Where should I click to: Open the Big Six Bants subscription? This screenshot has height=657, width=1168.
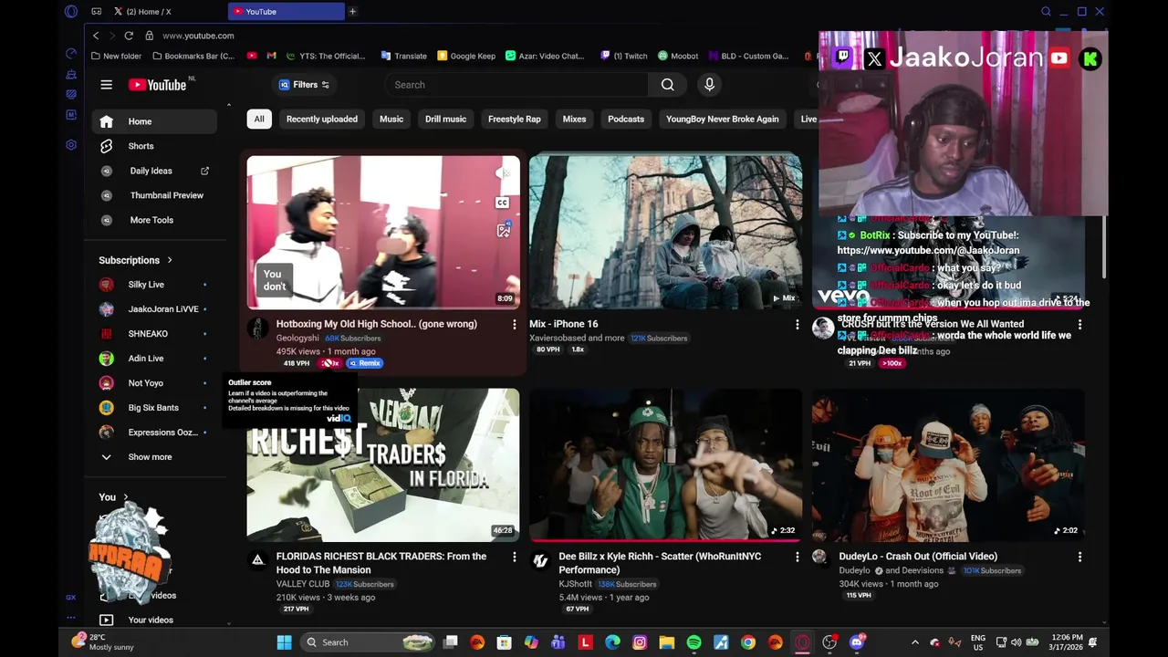tap(154, 408)
